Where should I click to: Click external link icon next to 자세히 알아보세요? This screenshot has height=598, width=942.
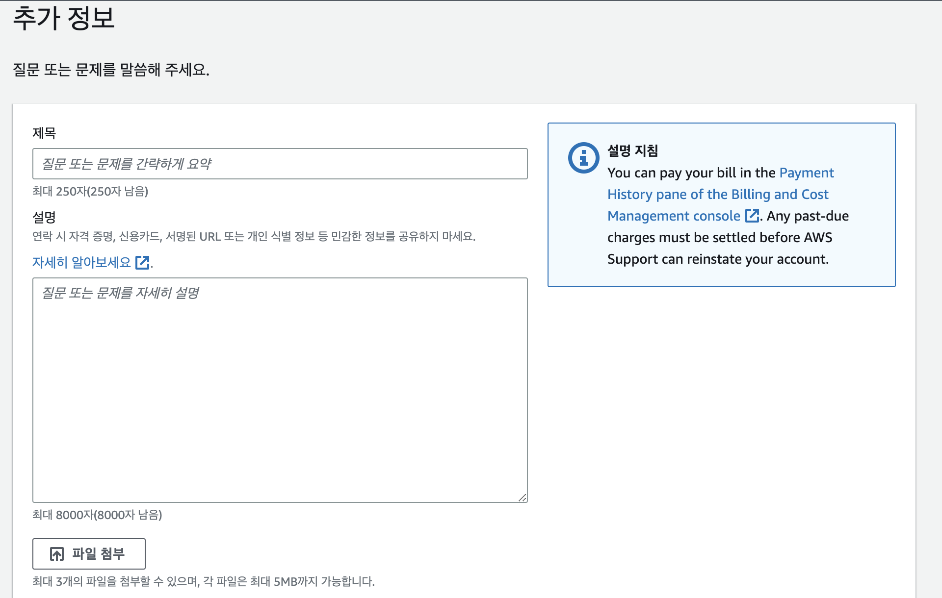pos(142,262)
